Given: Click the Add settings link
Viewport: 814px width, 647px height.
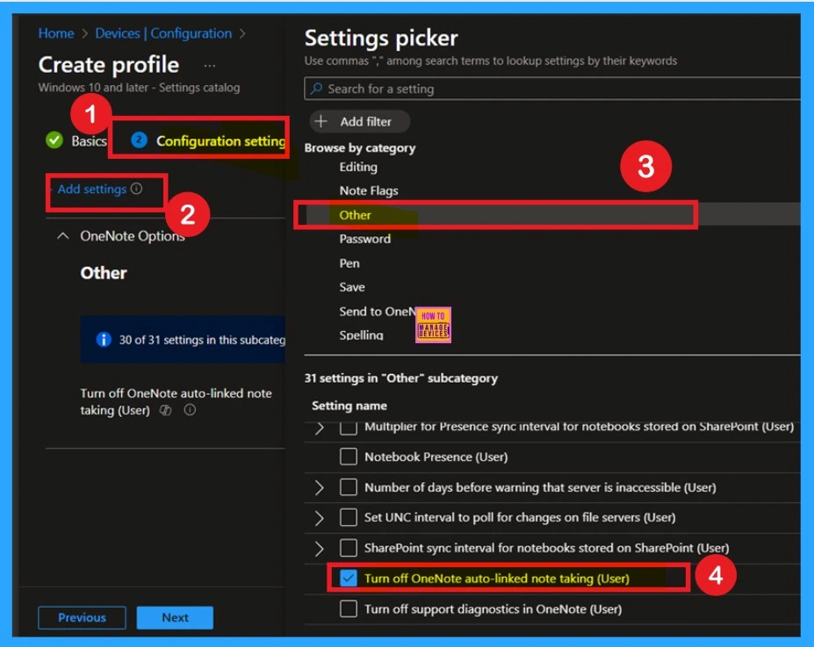Looking at the screenshot, I should pos(92,189).
